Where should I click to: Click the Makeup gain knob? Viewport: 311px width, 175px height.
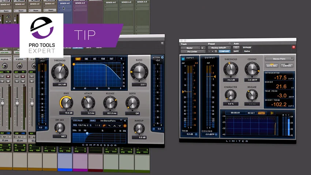[139, 129]
